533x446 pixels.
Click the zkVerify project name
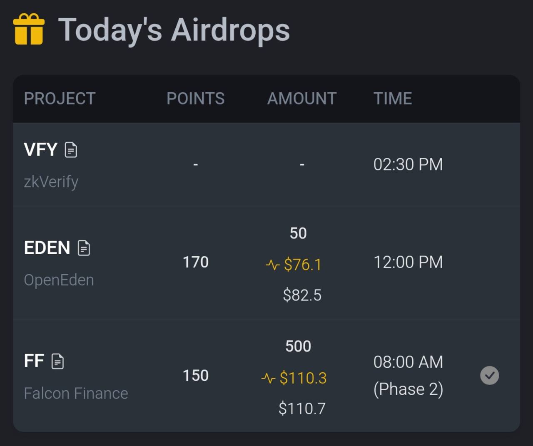coord(51,182)
